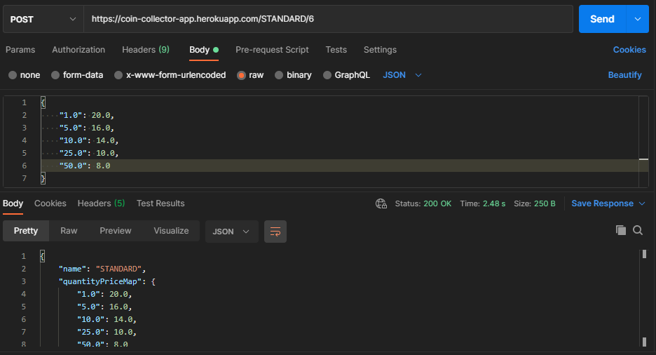
Task: Open the Preview response view
Action: 116,231
